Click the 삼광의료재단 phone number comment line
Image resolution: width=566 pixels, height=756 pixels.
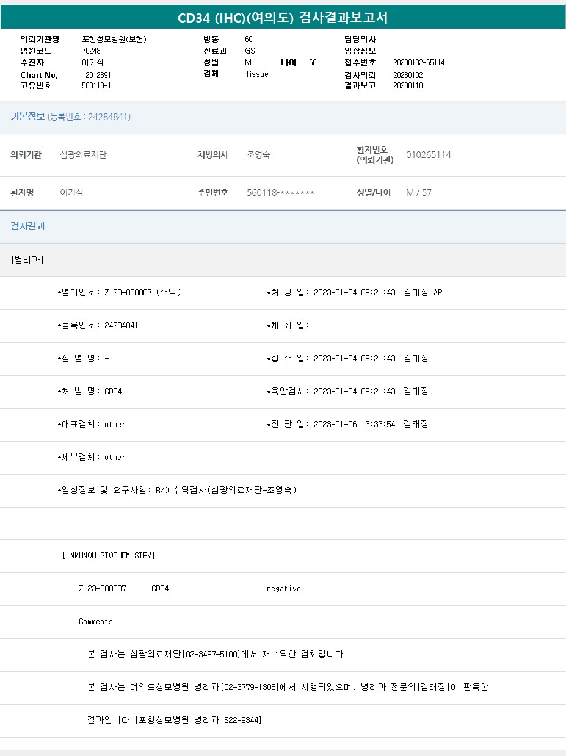tap(217, 655)
